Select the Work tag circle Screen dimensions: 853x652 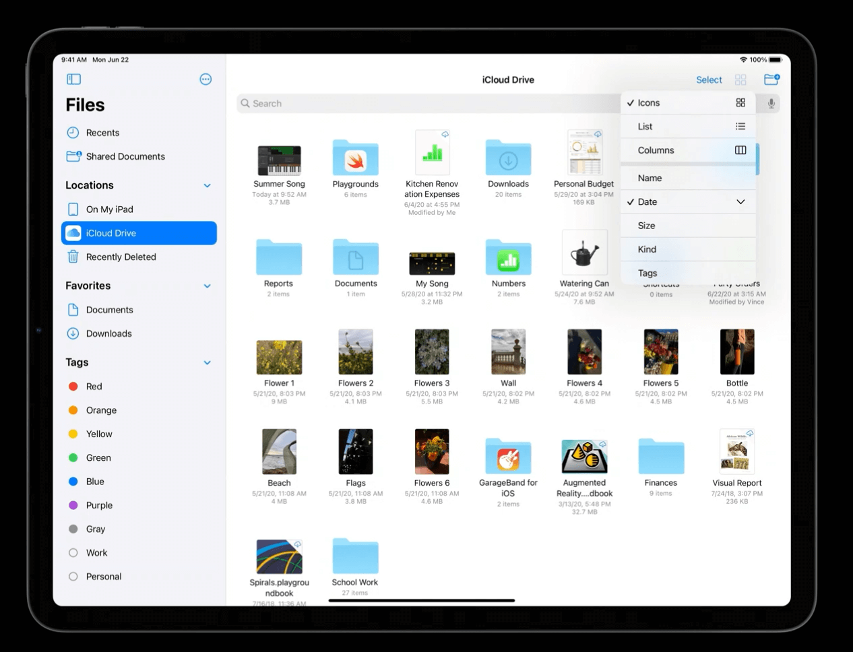[73, 552]
